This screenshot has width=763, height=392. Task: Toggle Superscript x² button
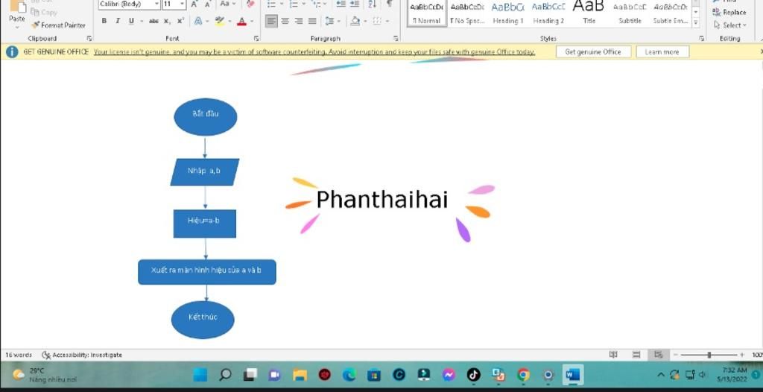click(x=180, y=21)
